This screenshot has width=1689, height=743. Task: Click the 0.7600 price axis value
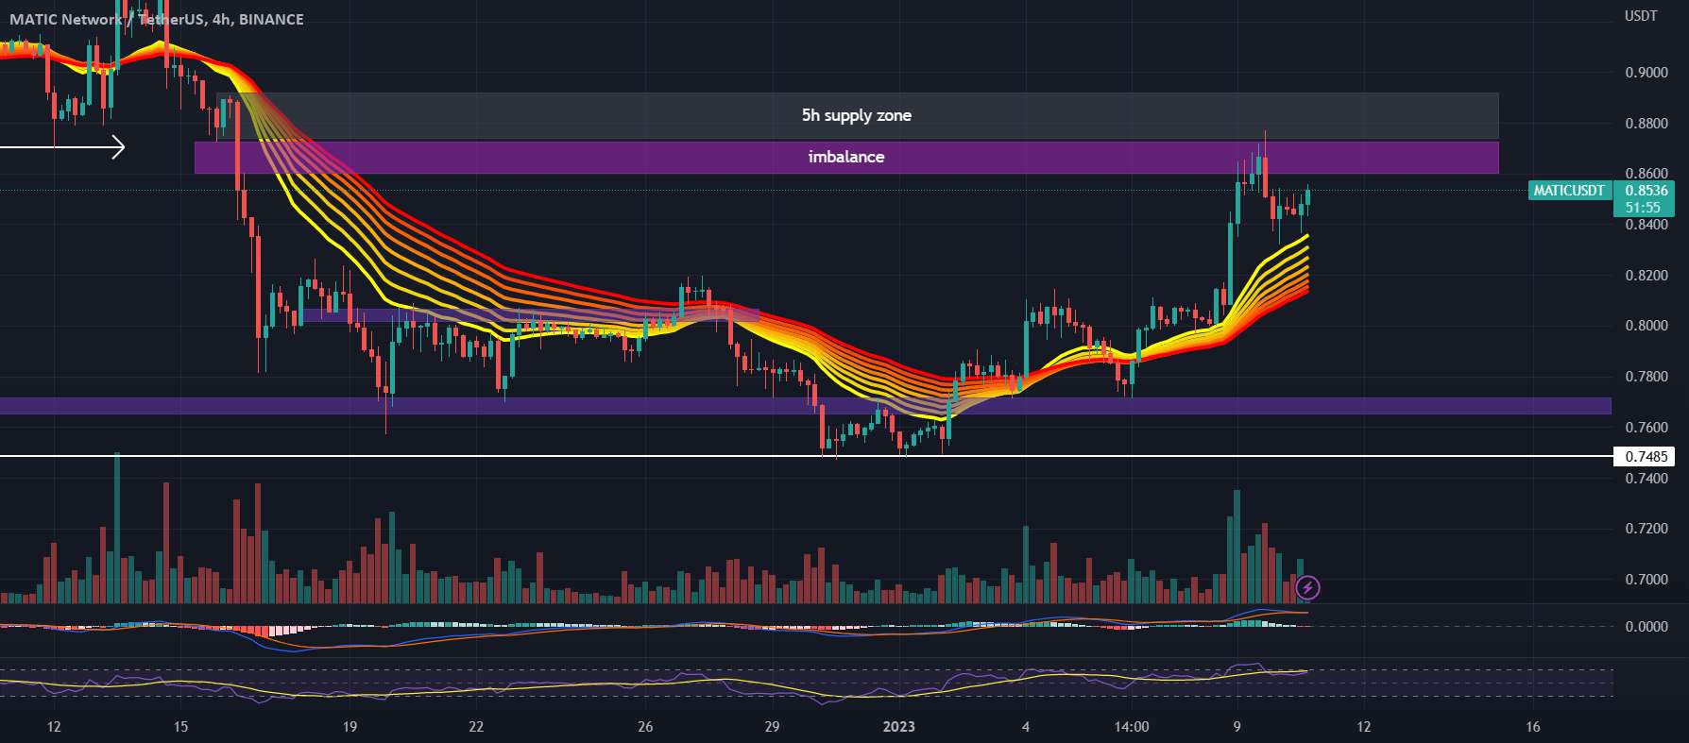tap(1646, 428)
